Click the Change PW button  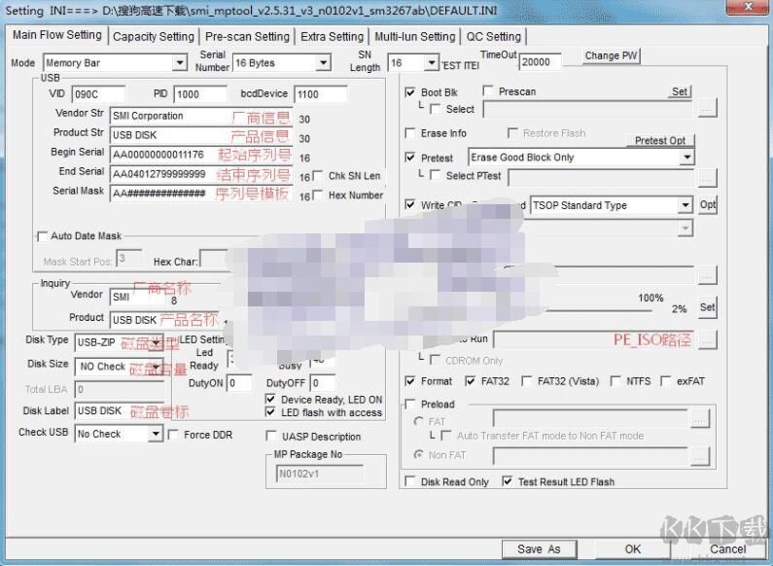pyautogui.click(x=612, y=55)
